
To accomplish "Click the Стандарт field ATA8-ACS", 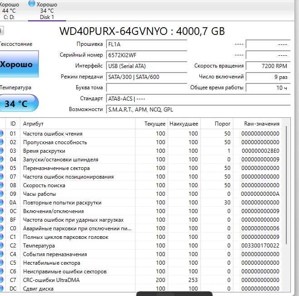I will pyautogui.click(x=198, y=99).
